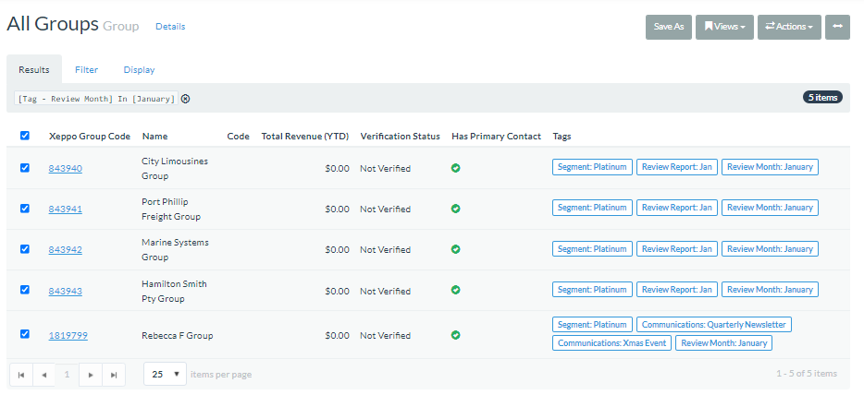864x395 pixels.
Task: Toggle the select-all checkbox in header
Action: point(25,136)
